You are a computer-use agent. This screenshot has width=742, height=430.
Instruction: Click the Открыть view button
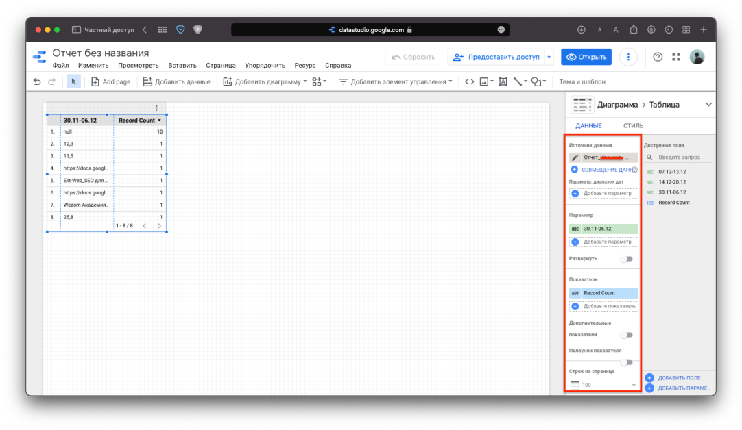coord(586,58)
